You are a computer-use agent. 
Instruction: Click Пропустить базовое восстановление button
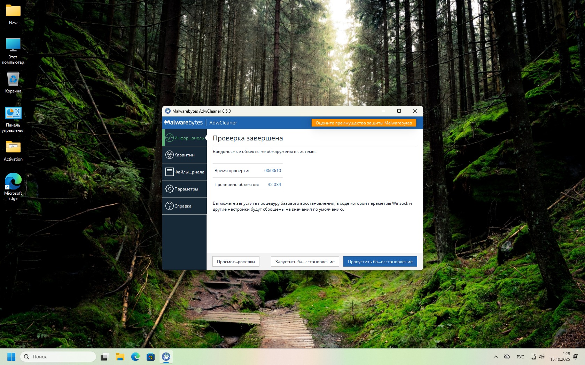tap(380, 262)
